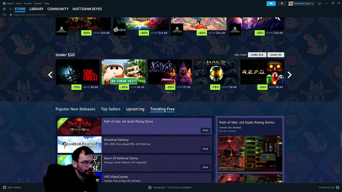Open Sons of the Forest game card
Screen dimensions: 342x192
click(x=77, y=75)
